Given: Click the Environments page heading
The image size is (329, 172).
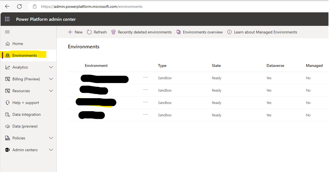Looking at the screenshot, I should click(83, 47).
